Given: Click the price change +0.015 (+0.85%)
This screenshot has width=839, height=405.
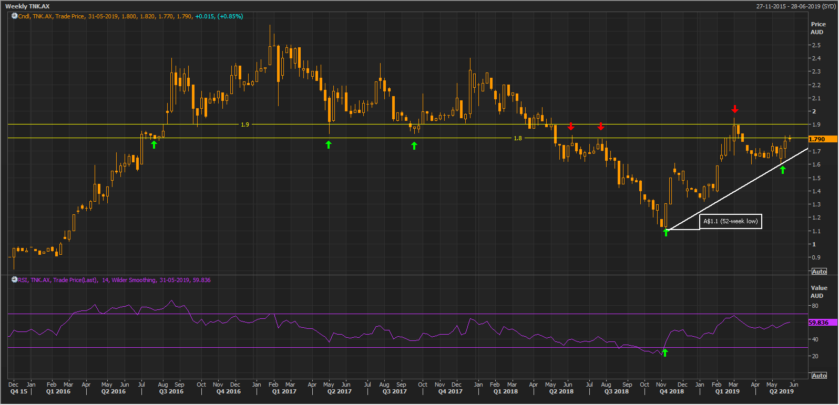Looking at the screenshot, I should (219, 16).
